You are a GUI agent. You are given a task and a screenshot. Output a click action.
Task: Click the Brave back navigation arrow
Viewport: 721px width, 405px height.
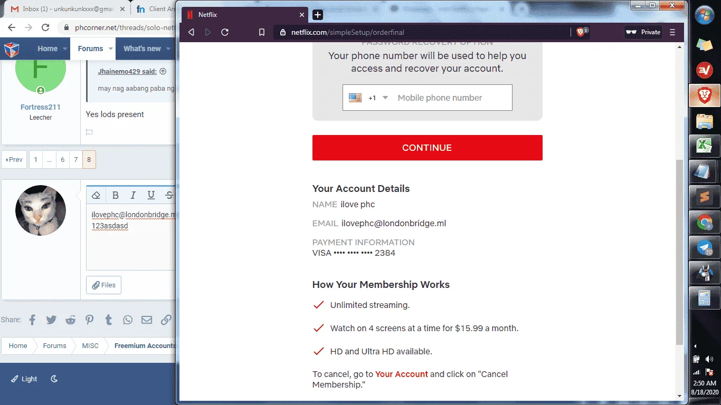tap(191, 32)
